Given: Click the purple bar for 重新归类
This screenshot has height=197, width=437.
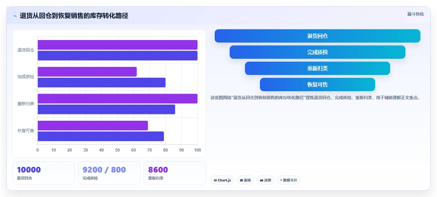Looking at the screenshot, I should point(118,98).
